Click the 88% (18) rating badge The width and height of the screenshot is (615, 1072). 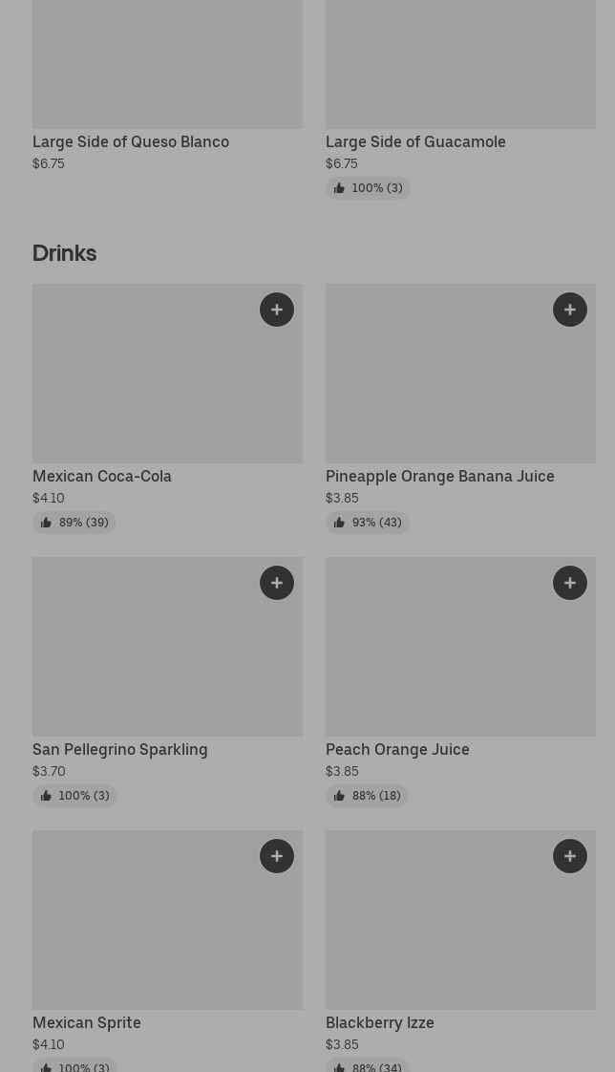coord(368,796)
